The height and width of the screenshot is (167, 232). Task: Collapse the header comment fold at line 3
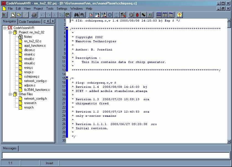(67, 28)
